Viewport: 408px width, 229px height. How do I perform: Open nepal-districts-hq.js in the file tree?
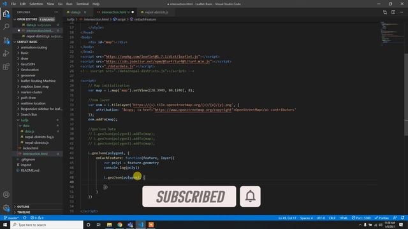40,137
